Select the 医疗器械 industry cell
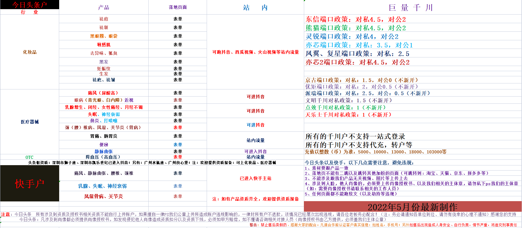 [30, 122]
